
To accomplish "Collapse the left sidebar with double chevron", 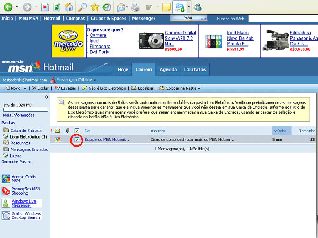I will tap(47, 97).
